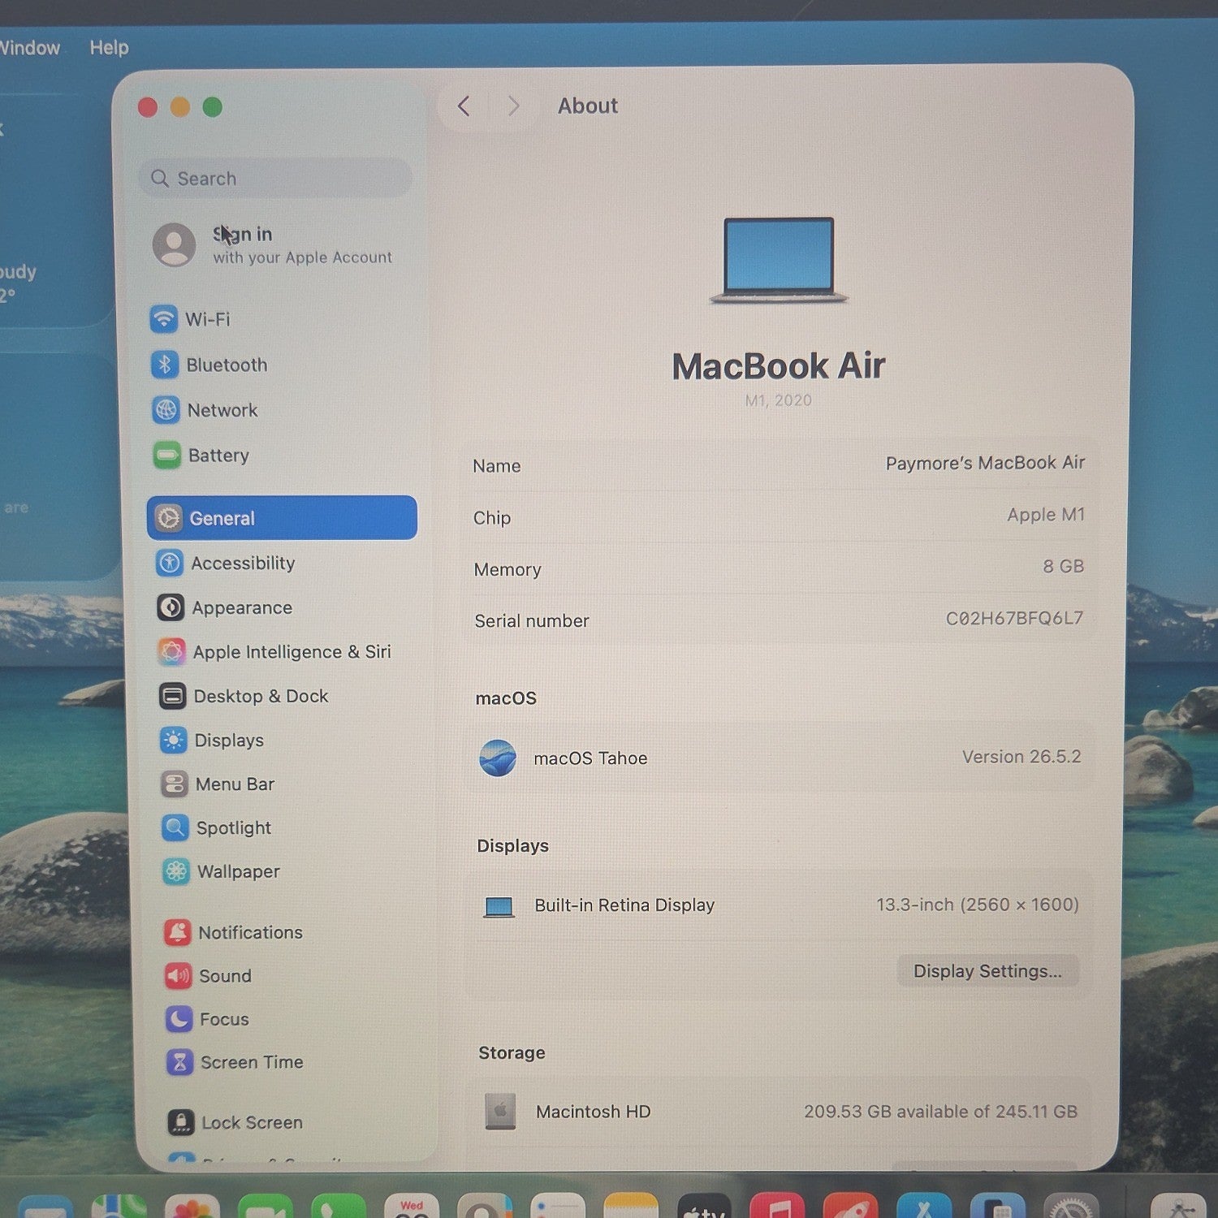Screen dimensions: 1218x1218
Task: Click the yellow minimize window button
Action: (180, 107)
